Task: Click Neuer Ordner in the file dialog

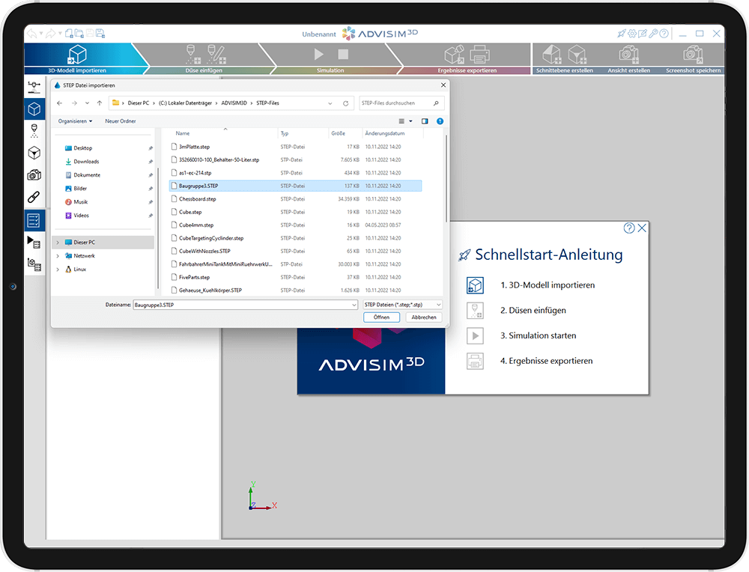Action: point(121,121)
